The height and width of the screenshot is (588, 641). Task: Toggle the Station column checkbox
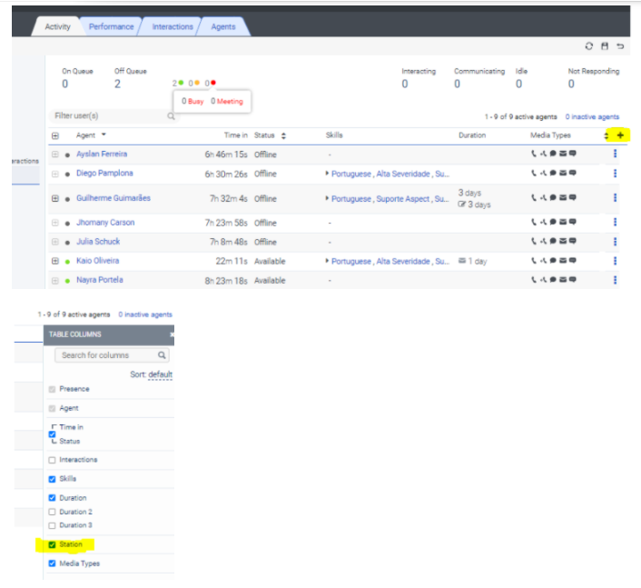tap(52, 544)
